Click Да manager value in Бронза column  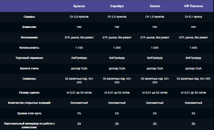79,124
